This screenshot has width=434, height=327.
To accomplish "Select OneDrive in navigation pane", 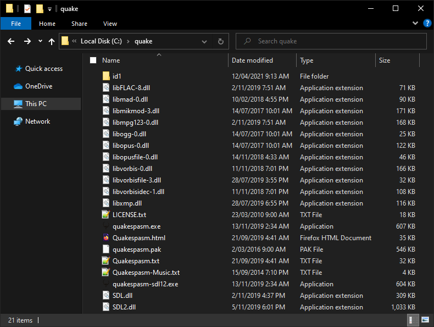I will (41, 86).
